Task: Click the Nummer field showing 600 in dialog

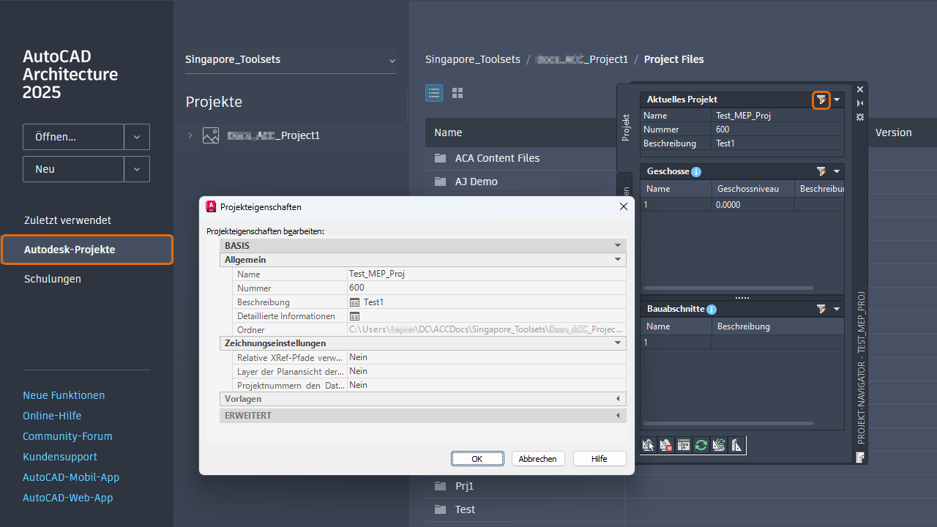Action: (487, 288)
